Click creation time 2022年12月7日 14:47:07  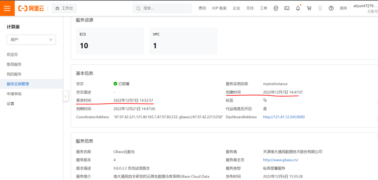coord(283,92)
